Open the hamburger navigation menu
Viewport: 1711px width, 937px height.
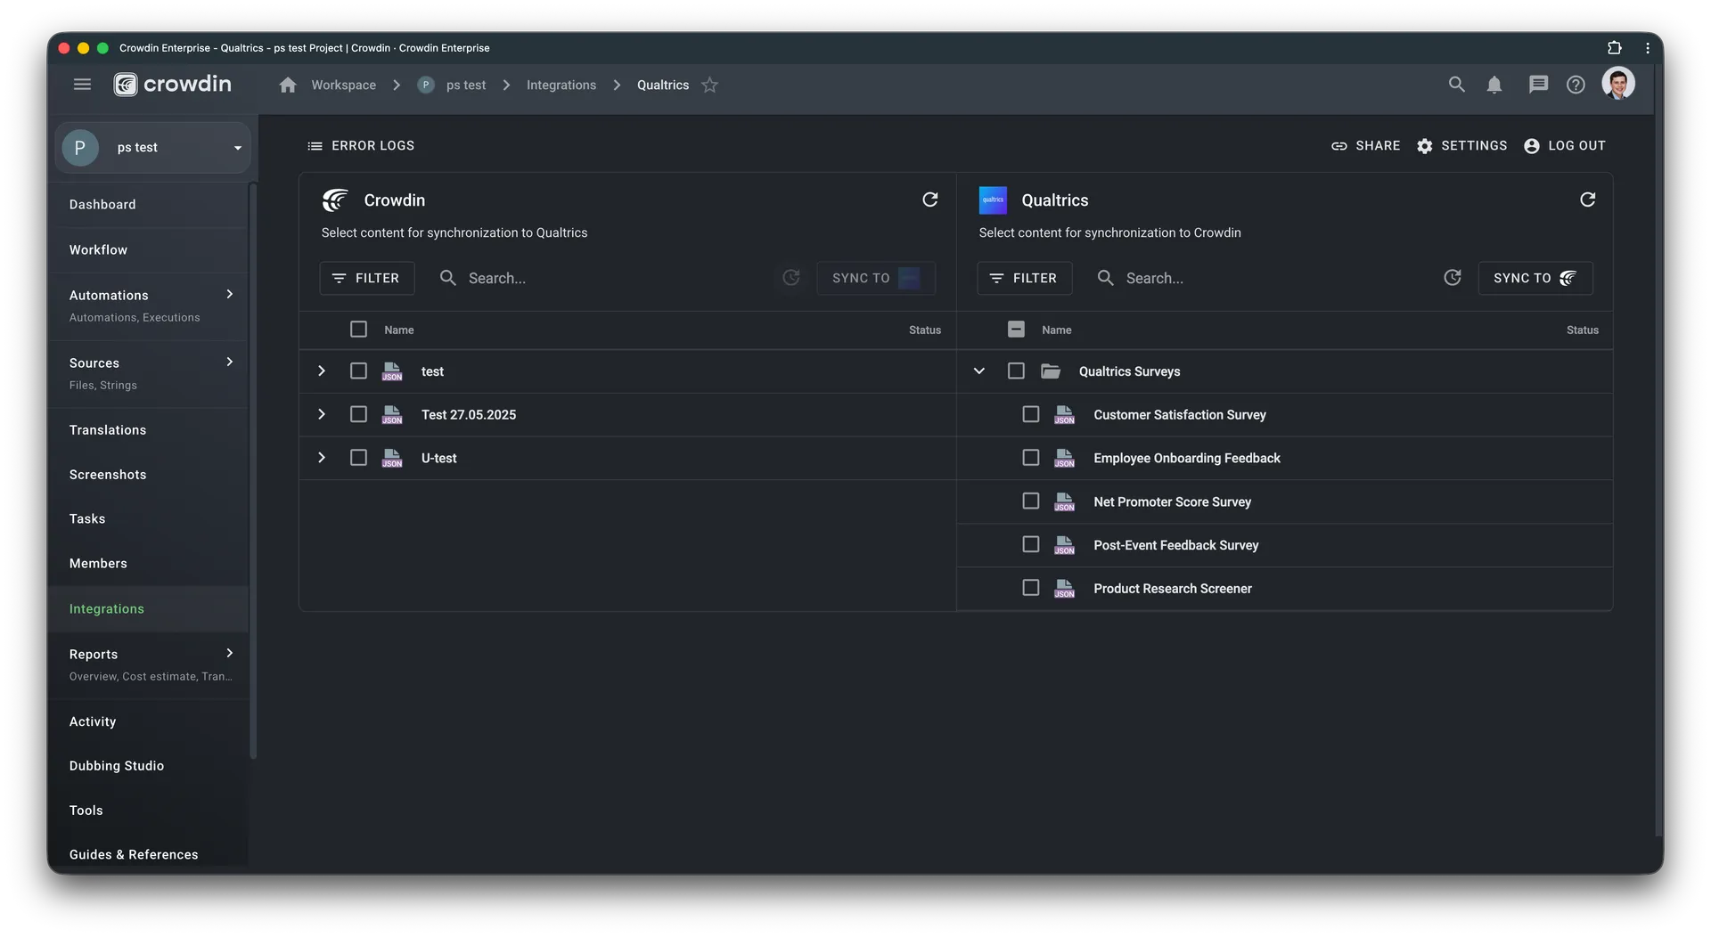(x=82, y=84)
